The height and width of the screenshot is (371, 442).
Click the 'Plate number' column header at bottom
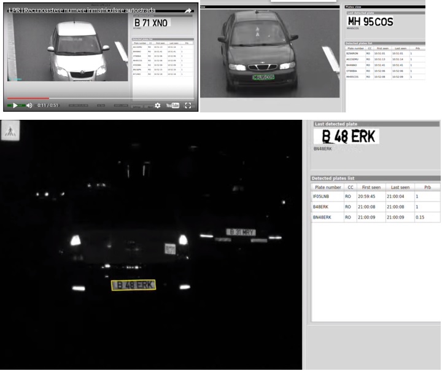tap(328, 187)
